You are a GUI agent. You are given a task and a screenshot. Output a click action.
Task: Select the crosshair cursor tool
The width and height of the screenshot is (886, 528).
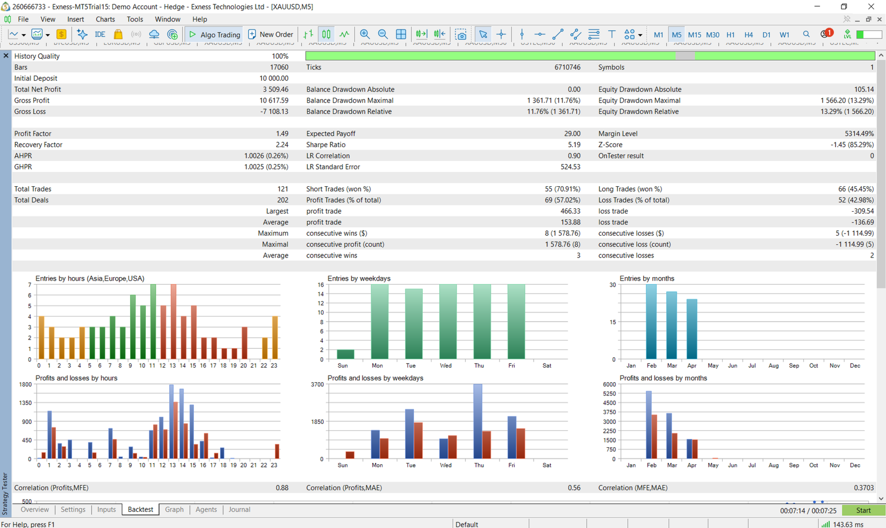tap(501, 34)
